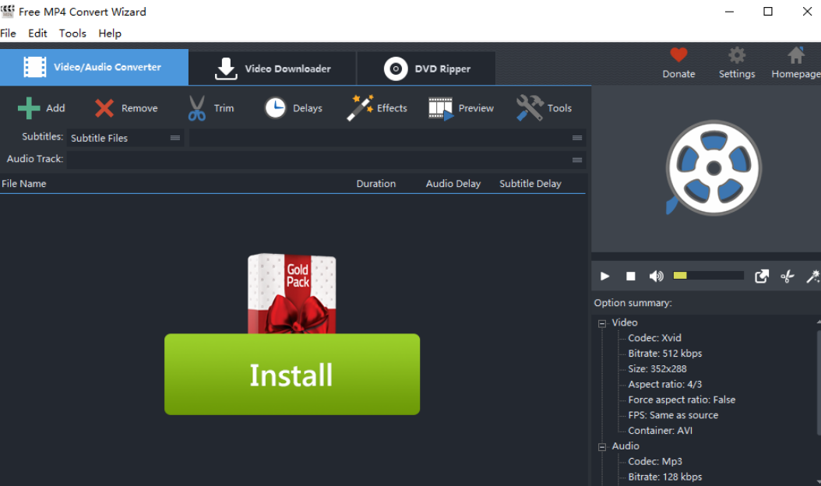This screenshot has width=821, height=486.
Task: Select 'FPS: Same as source' row
Action: pyautogui.click(x=673, y=415)
